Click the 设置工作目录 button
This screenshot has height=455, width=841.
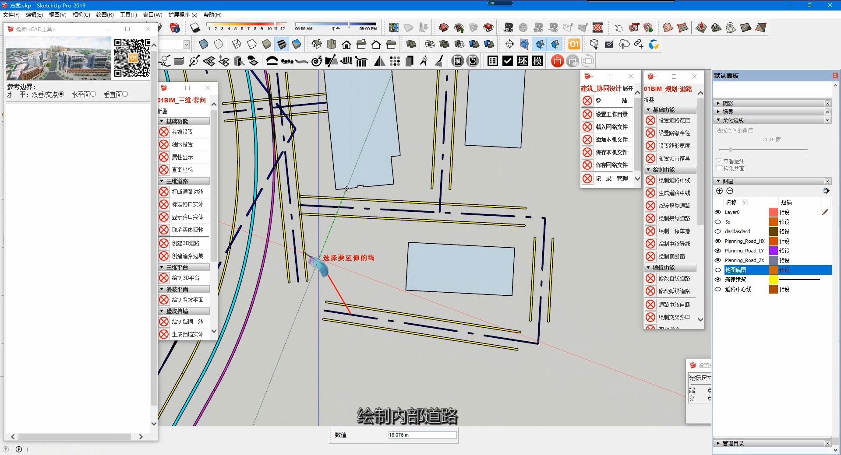point(607,114)
